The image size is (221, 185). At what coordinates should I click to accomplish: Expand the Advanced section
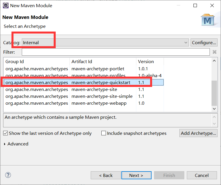(x=5, y=144)
